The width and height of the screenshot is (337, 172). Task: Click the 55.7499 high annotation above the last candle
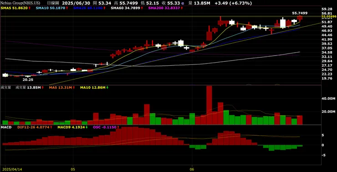pos(300,13)
